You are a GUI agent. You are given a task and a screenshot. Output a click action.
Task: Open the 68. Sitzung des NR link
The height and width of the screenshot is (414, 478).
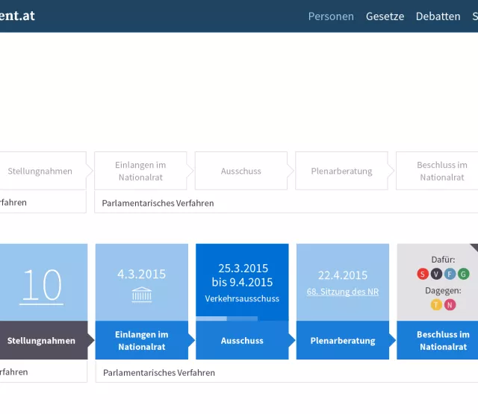click(342, 292)
